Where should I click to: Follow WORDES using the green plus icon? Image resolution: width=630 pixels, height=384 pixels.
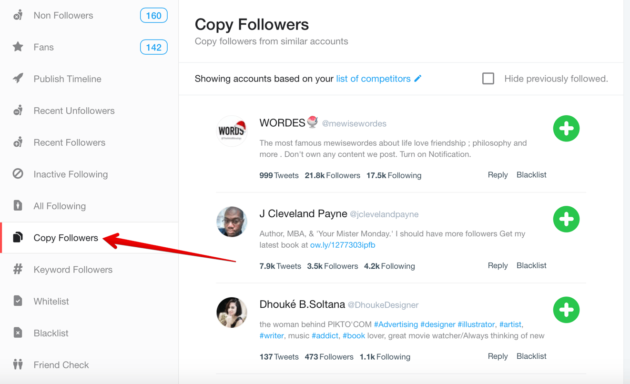[x=566, y=128]
